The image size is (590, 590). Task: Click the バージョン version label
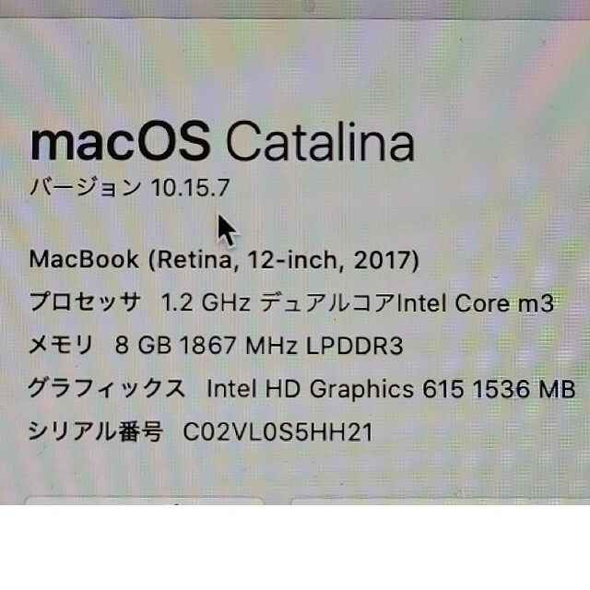(86, 187)
